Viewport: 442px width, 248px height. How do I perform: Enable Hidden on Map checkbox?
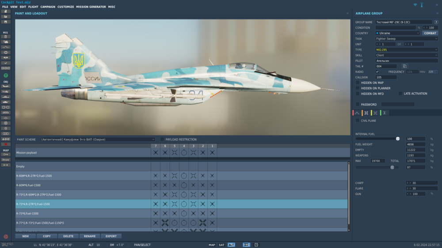358,83
